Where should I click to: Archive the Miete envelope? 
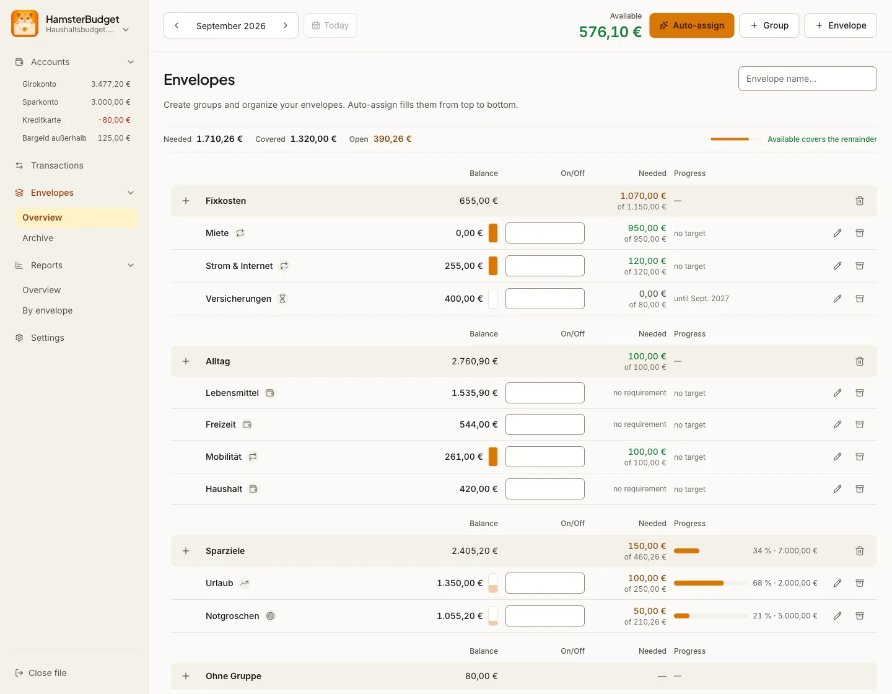click(x=860, y=233)
